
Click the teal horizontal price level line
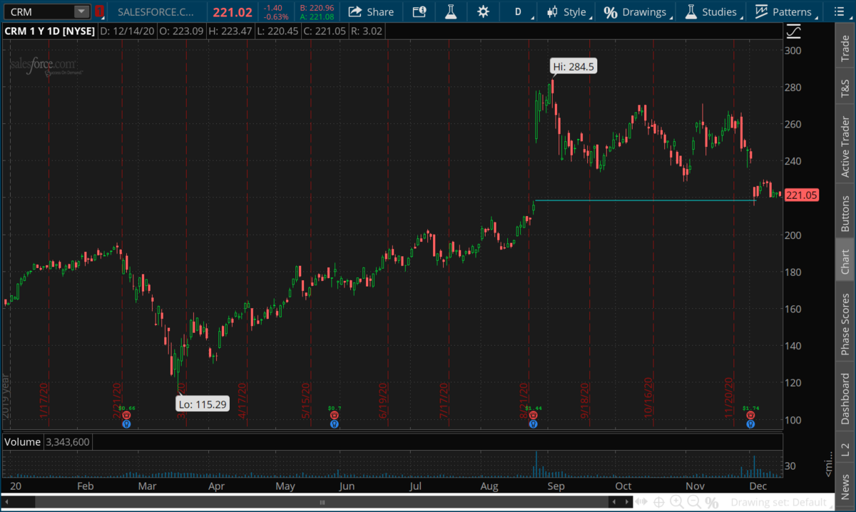point(645,200)
